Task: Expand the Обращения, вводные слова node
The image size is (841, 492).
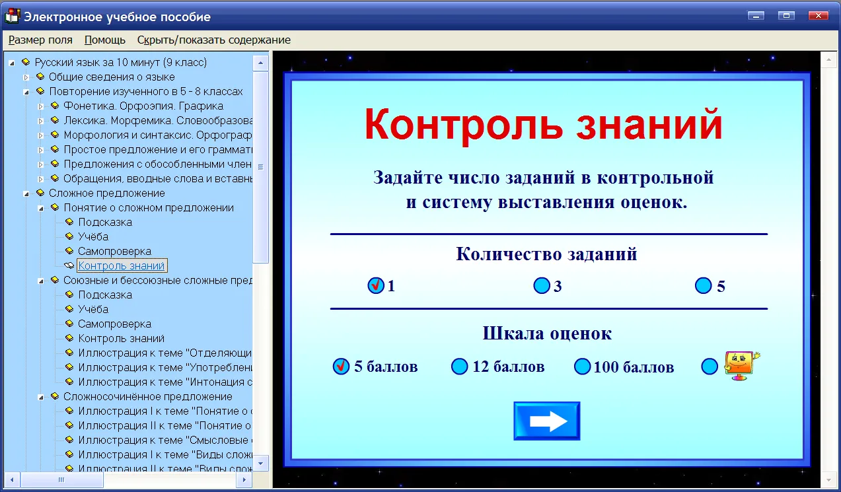Action: pos(40,179)
